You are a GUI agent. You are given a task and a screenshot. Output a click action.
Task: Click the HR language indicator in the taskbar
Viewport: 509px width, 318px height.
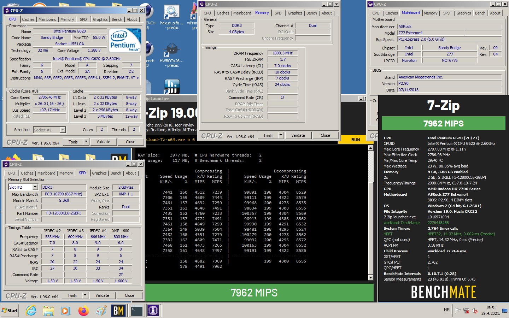(447, 310)
